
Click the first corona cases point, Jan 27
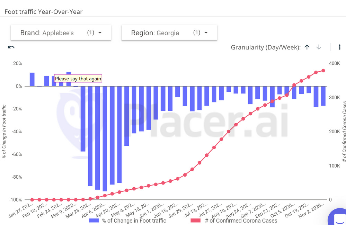(x=32, y=200)
